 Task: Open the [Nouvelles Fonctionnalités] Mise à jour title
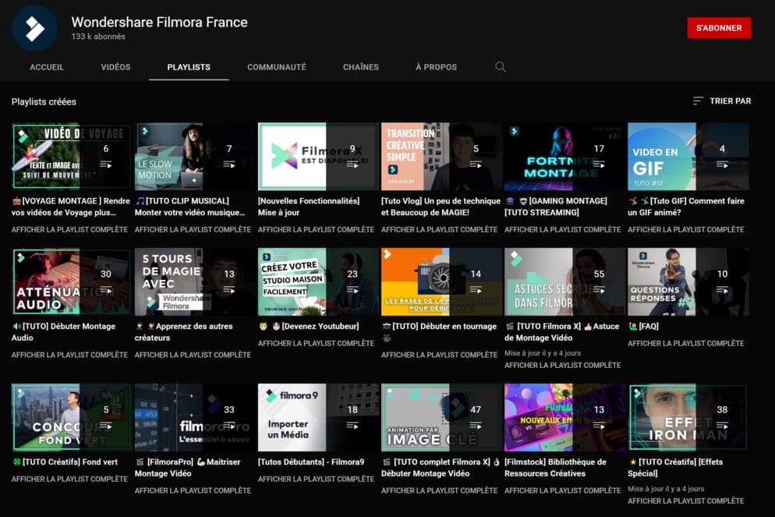(309, 207)
